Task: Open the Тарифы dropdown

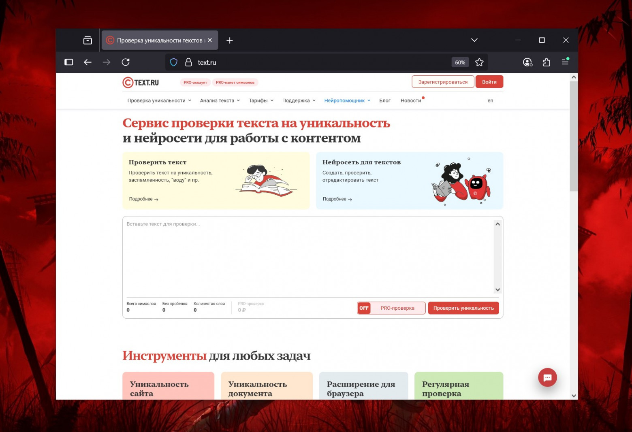Action: 260,100
